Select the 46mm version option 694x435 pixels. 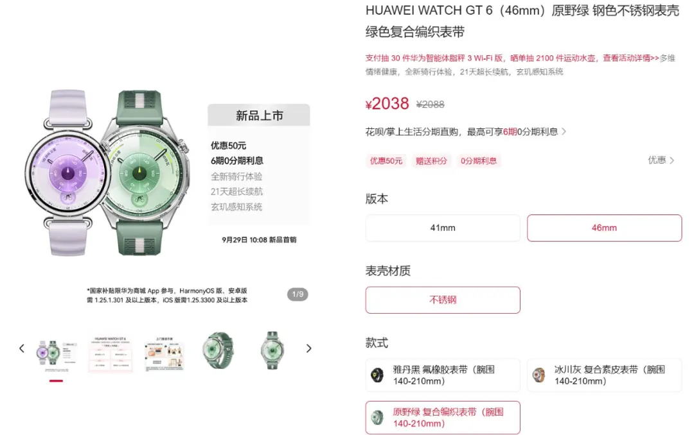[x=604, y=228]
